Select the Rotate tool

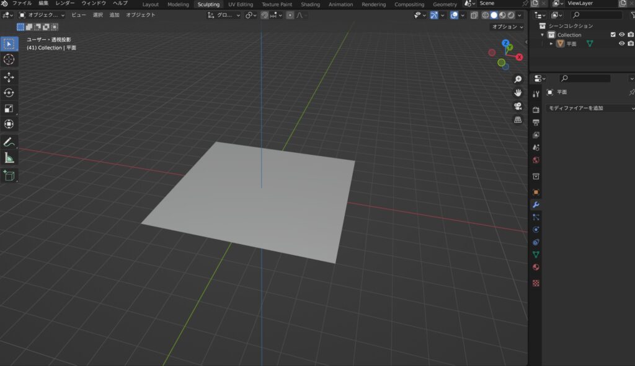coord(9,93)
